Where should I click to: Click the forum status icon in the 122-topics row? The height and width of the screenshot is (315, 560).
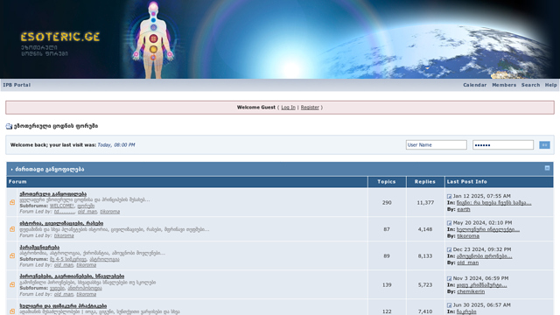point(12,311)
